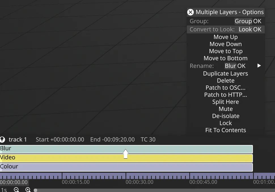Select Move Down in layer options
Screen dimensions: 275x192
[226, 44]
